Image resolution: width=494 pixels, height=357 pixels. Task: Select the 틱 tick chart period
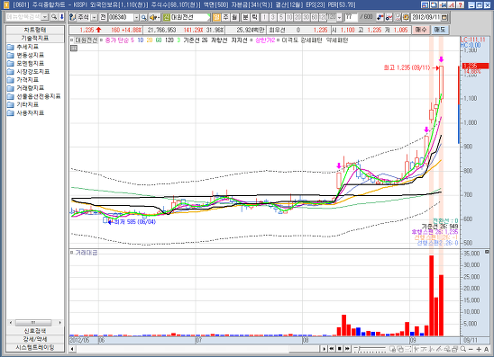coord(254,17)
